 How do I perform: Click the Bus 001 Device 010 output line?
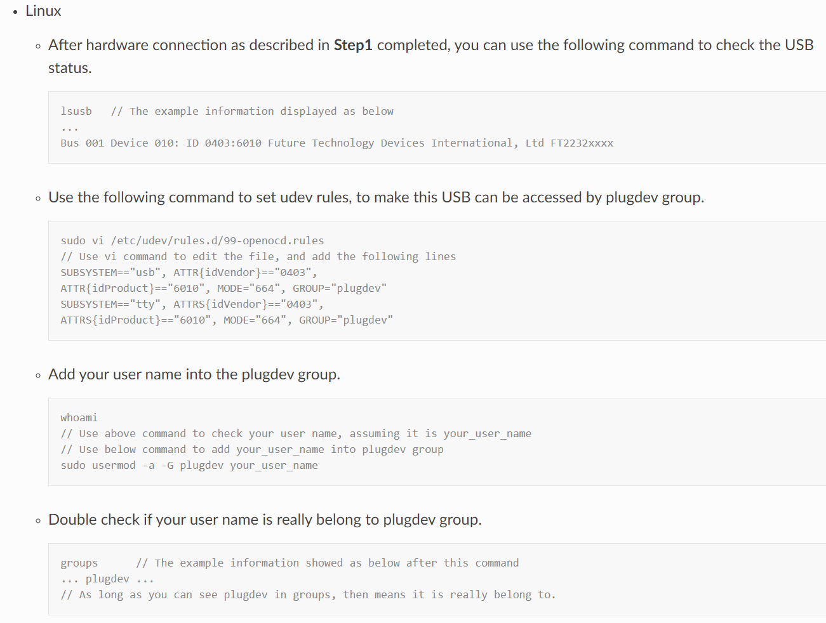tap(337, 143)
